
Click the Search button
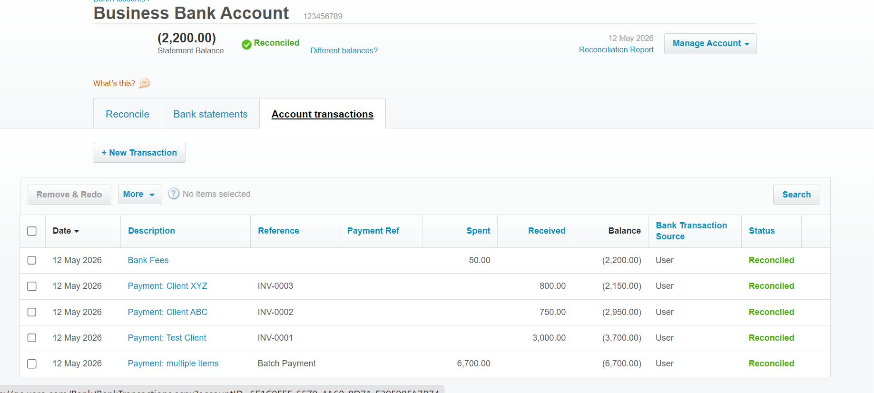point(796,195)
